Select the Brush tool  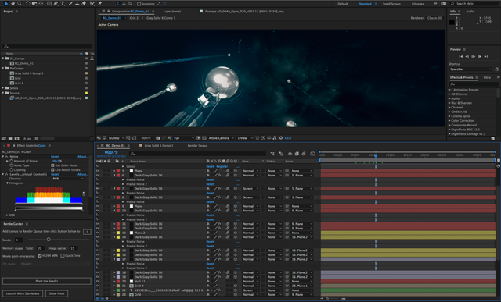(x=70, y=3)
